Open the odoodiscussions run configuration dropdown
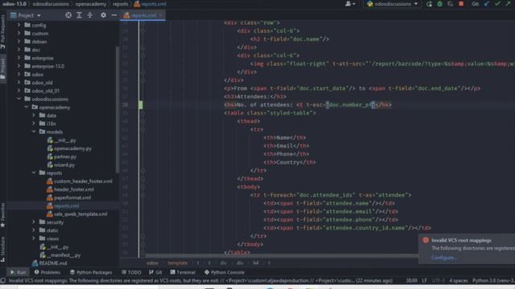This screenshot has height=289, width=515. pos(393,4)
